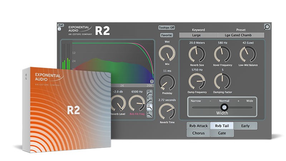Collapse the plugin with the minus button
Image resolution: width=286 pixels, height=161 pixels.
59,29
